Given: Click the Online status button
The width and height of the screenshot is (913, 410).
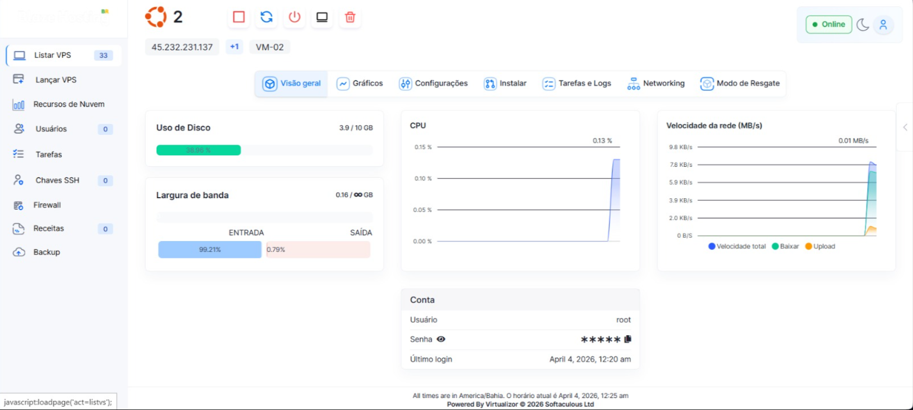Looking at the screenshot, I should pos(828,24).
